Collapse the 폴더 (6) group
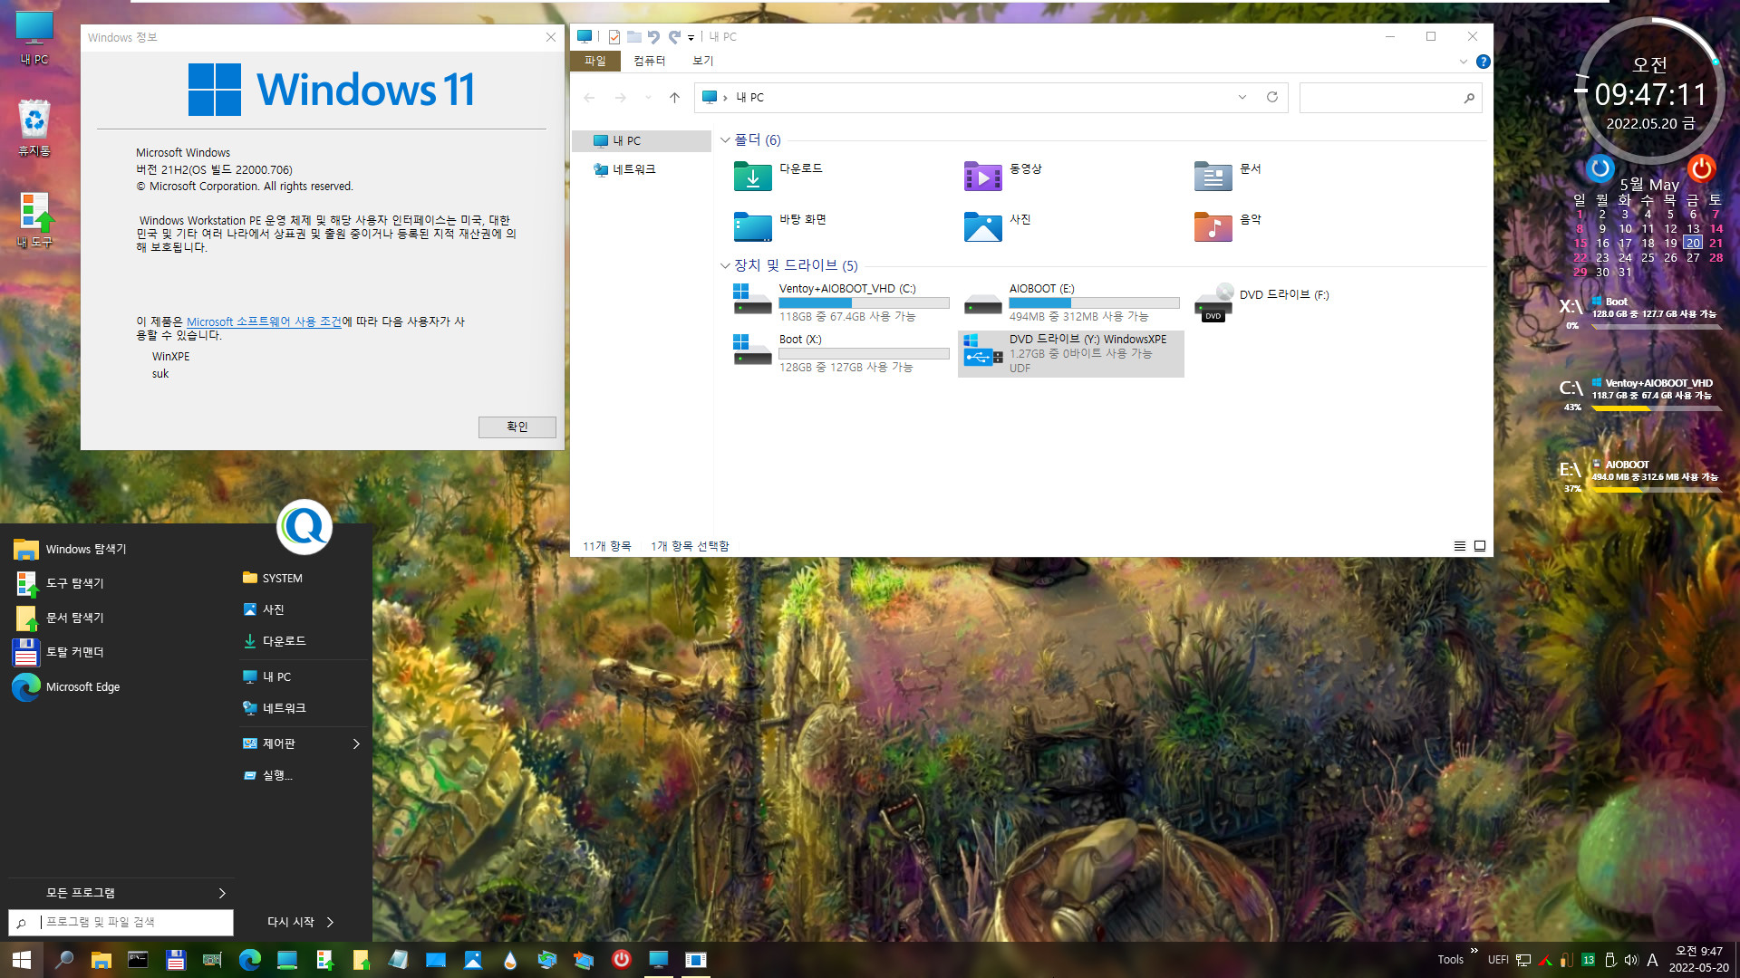This screenshot has height=978, width=1740. (x=725, y=140)
